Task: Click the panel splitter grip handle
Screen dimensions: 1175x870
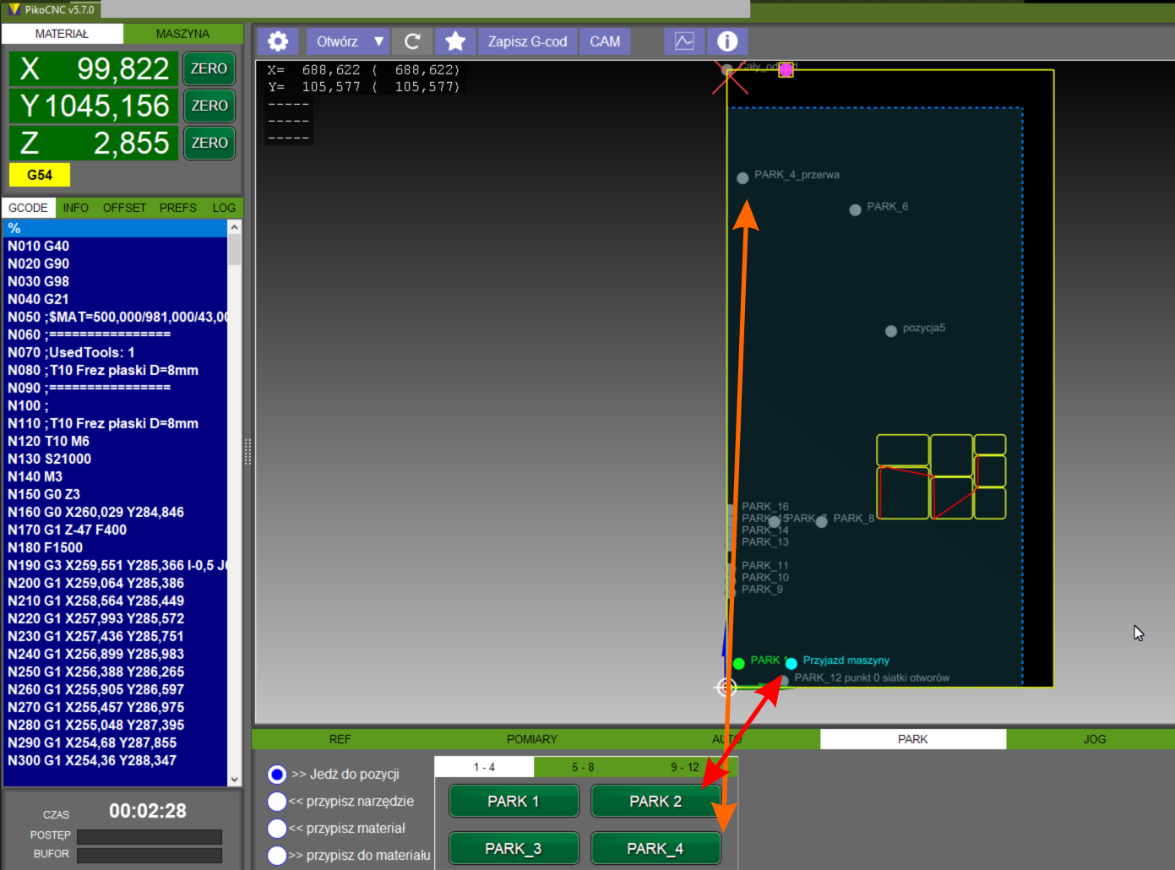Action: click(248, 452)
